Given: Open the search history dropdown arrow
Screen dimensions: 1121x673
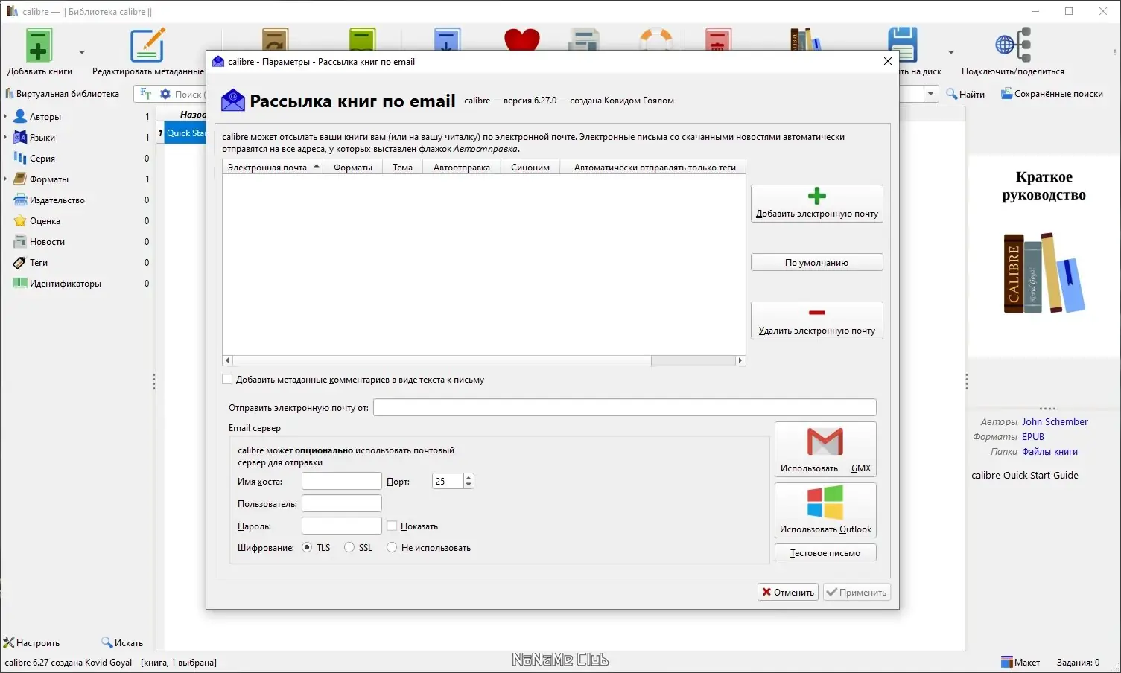Looking at the screenshot, I should (931, 94).
